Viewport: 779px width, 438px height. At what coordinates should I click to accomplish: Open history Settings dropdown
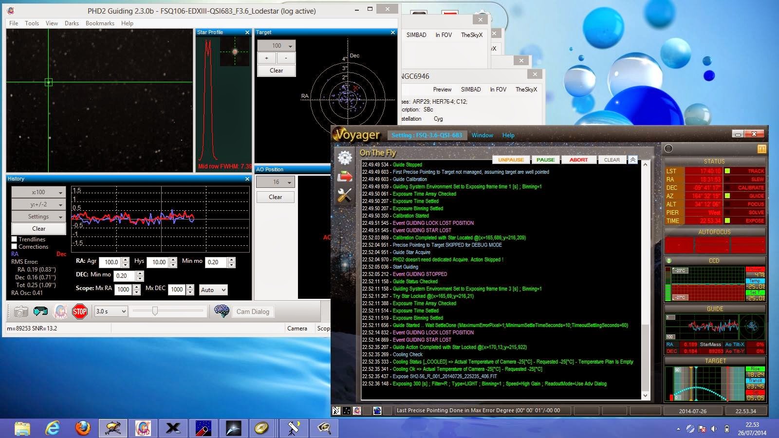click(38, 217)
